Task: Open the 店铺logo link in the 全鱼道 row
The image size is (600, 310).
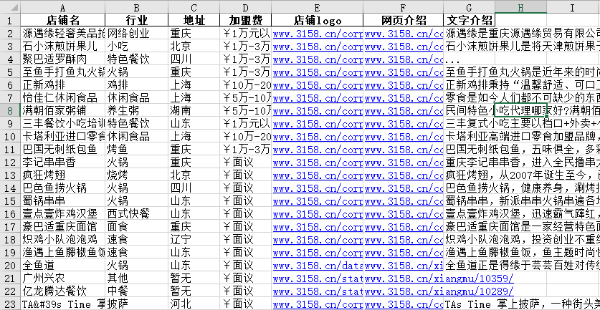Action: [318, 265]
